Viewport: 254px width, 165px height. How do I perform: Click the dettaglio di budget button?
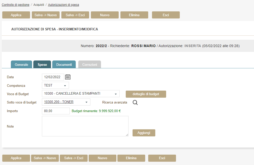pyautogui.click(x=146, y=94)
